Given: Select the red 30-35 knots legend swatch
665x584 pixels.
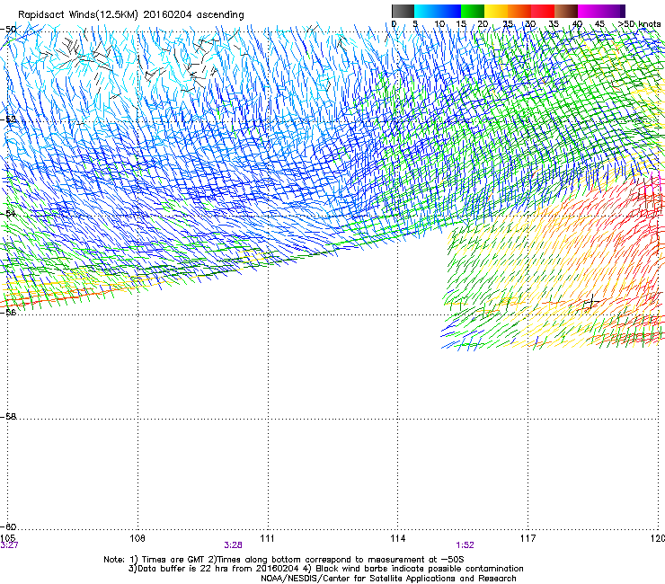Looking at the screenshot, I should click(x=543, y=11).
